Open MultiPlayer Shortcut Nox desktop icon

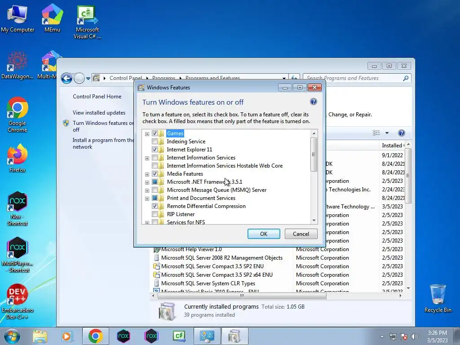coord(18,255)
